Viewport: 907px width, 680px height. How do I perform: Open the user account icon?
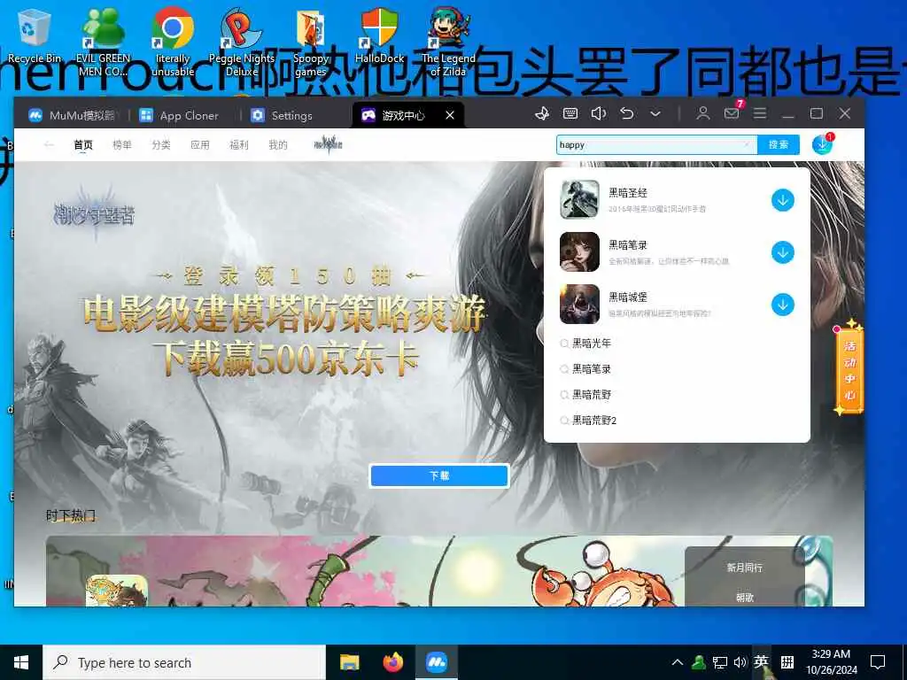(x=702, y=113)
